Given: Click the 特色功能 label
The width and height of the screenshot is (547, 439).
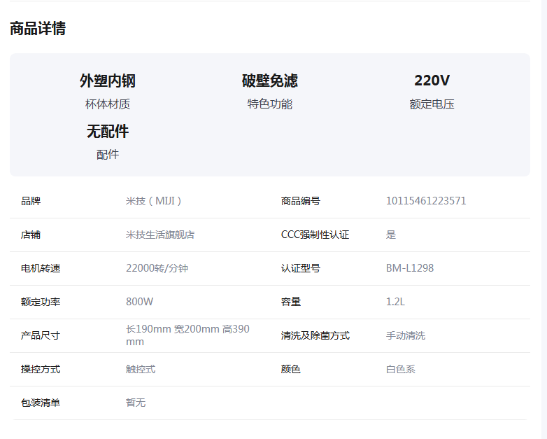Looking at the screenshot, I should 270,104.
